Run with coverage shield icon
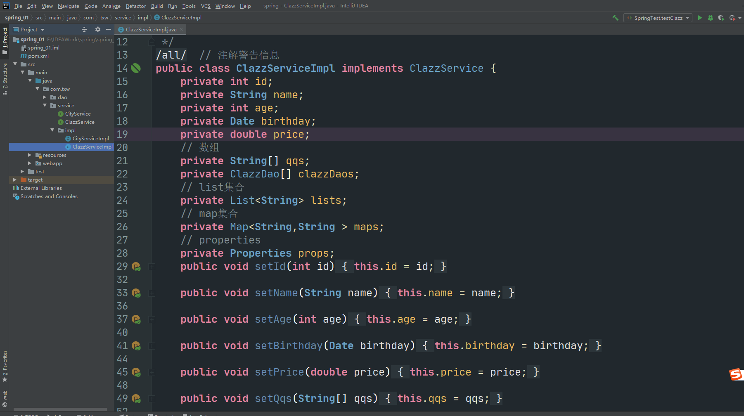 click(721, 18)
